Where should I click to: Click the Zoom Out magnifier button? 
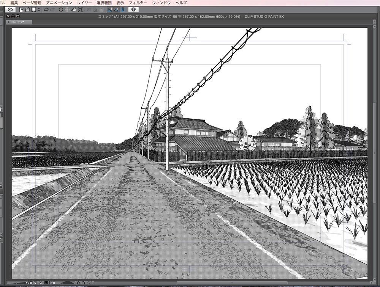coord(35,282)
